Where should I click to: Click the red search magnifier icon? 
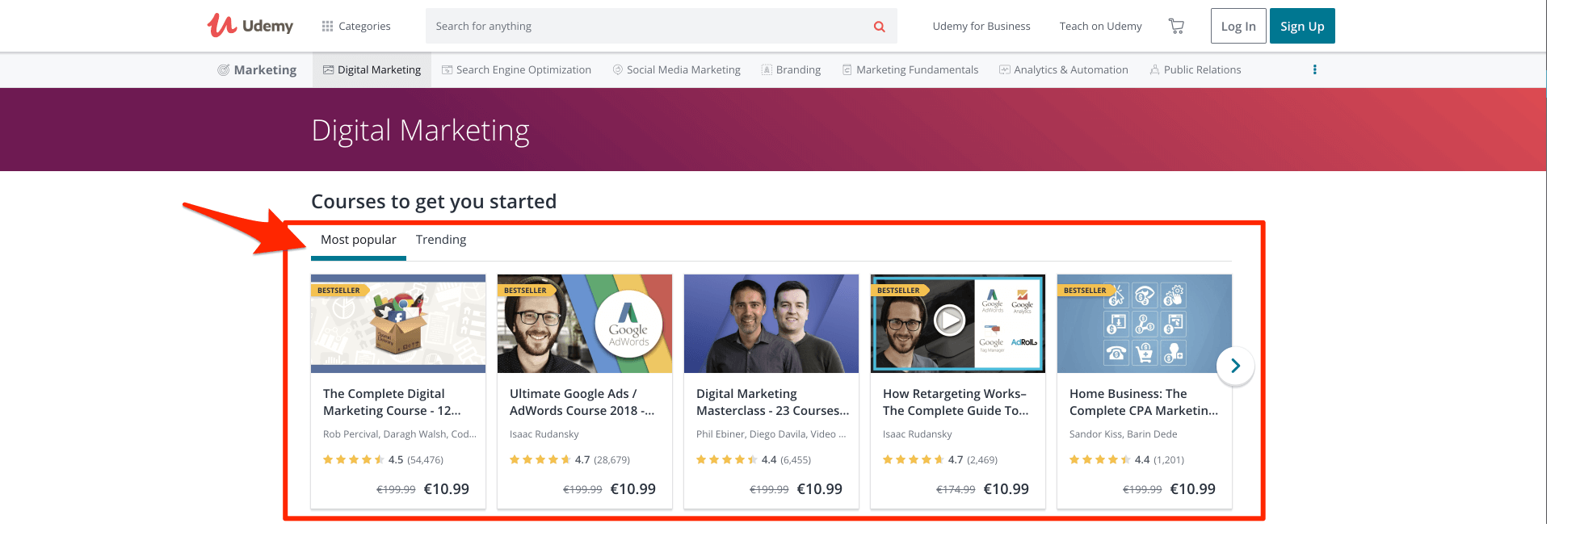click(x=879, y=27)
